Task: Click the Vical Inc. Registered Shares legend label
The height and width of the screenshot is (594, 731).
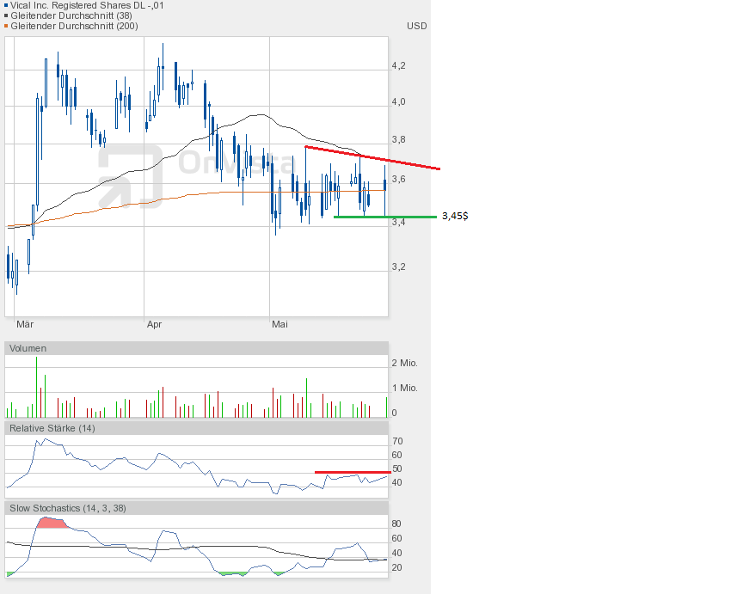Action: point(87,6)
